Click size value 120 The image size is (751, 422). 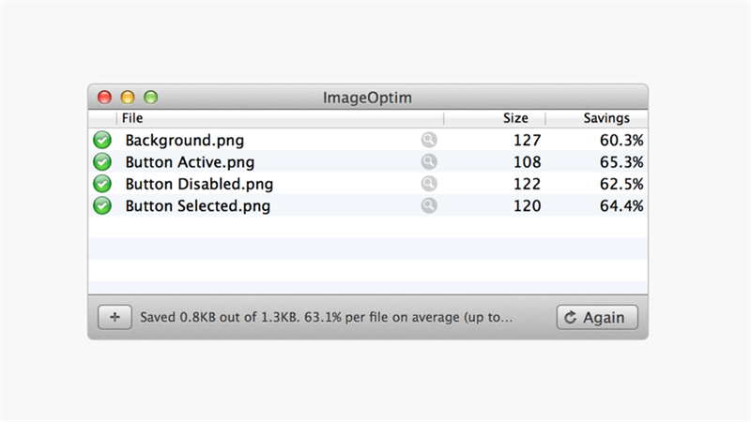pyautogui.click(x=528, y=205)
